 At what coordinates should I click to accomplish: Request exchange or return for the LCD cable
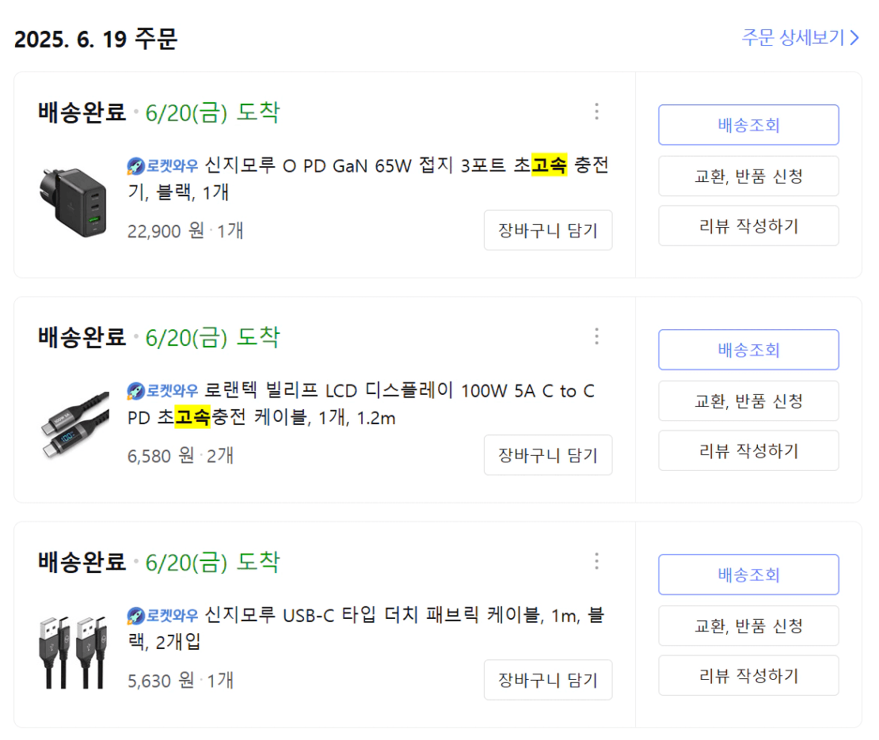(x=748, y=400)
